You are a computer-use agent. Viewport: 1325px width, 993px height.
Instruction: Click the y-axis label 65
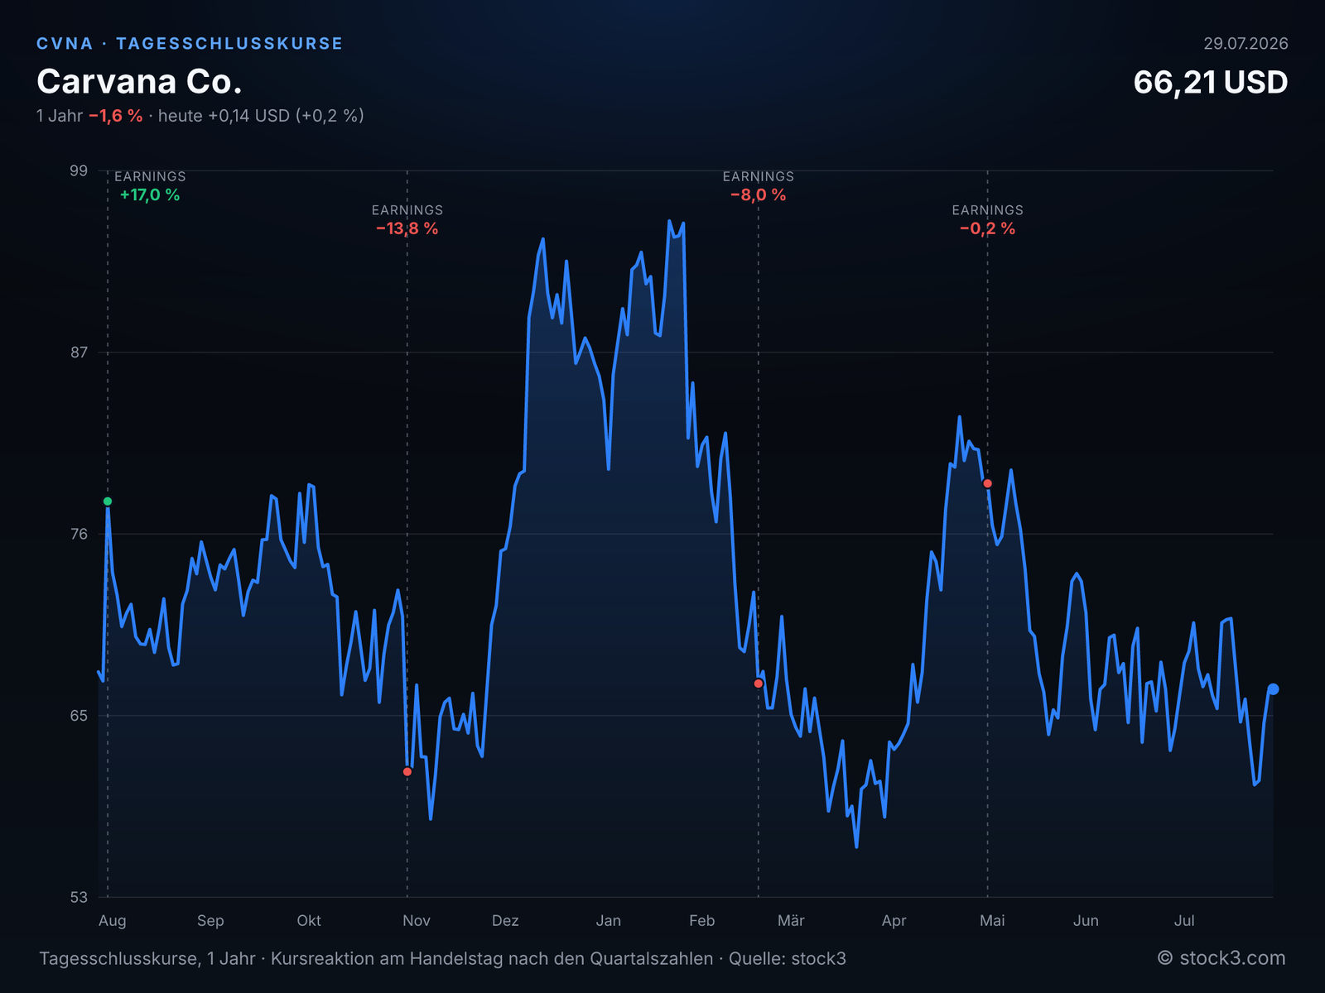tap(78, 715)
